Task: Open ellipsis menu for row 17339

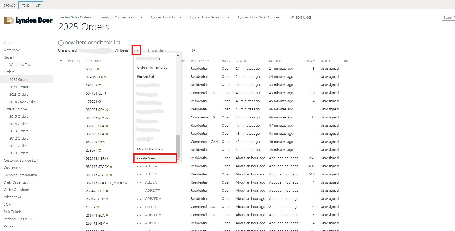Action: pyautogui.click(x=139, y=207)
